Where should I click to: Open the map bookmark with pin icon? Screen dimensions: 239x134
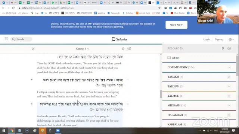tap(35, 13)
